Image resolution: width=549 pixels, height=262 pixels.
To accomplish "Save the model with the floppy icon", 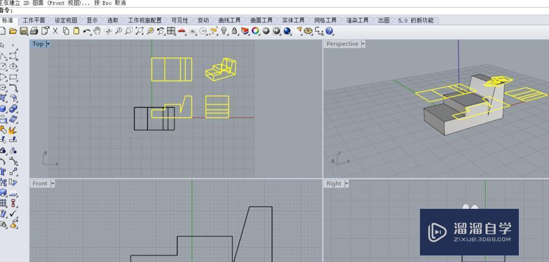I will (24, 31).
